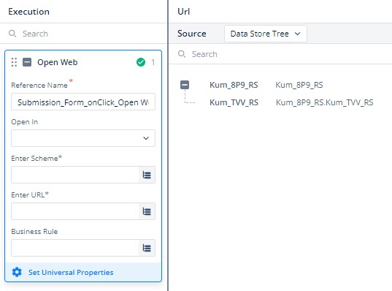The image size is (392, 291).
Task: Click into the Enter Scheme text field
Action: pos(75,175)
